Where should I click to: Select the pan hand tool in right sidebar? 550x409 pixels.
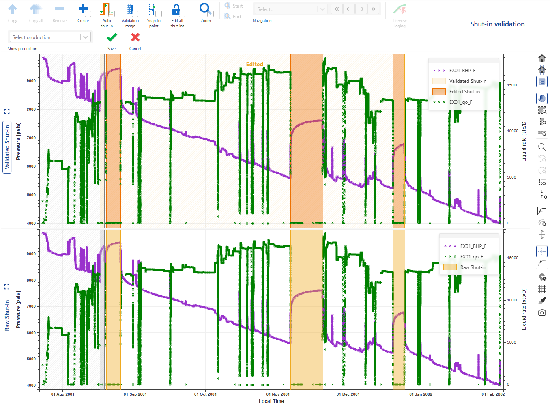(x=542, y=98)
